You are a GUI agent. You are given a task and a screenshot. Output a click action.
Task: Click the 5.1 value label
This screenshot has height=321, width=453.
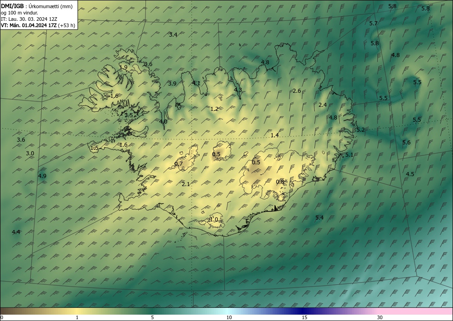point(349,155)
